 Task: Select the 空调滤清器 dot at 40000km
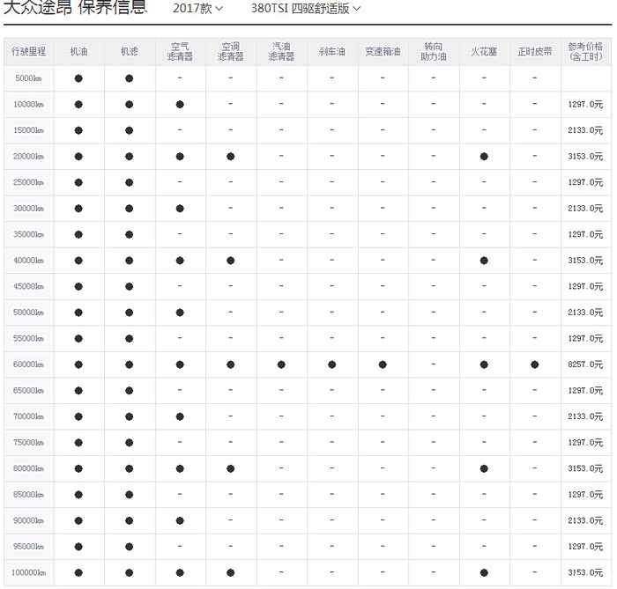point(231,261)
